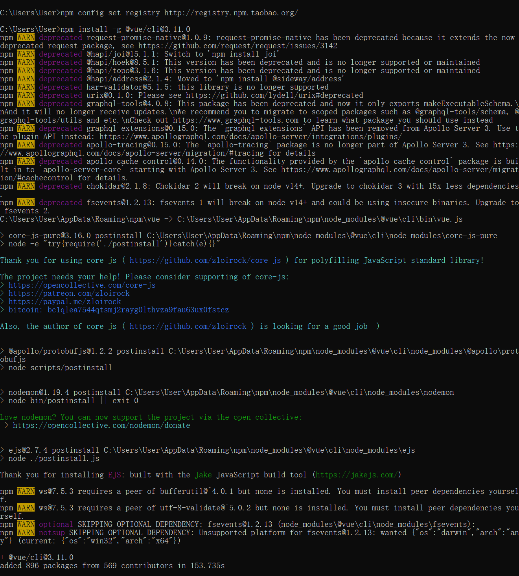The width and height of the screenshot is (519, 576).
Task: Click the '@hapi/topo@3.1.6' package text
Action: 123,70
